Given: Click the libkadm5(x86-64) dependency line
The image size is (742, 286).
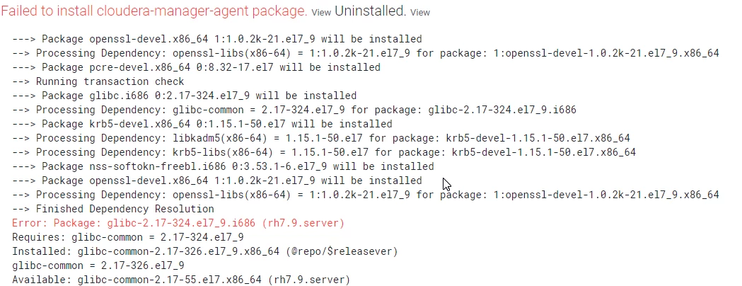Looking at the screenshot, I should point(321,138).
